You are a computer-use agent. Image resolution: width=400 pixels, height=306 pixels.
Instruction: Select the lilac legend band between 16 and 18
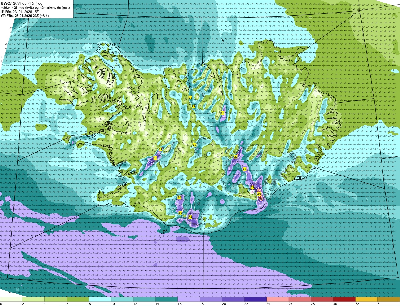click(189, 299)
